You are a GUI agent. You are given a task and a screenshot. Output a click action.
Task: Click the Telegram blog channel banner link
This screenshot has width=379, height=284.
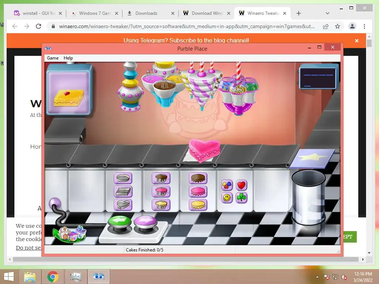point(186,40)
